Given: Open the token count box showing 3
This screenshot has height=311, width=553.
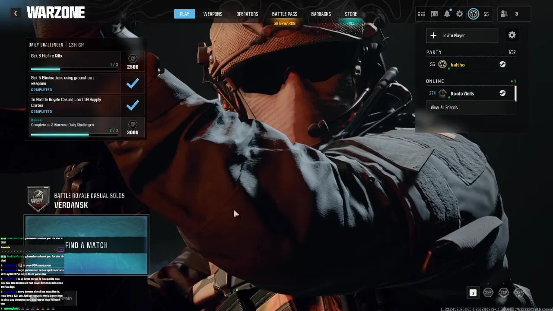Looking at the screenshot, I should pos(473,293).
